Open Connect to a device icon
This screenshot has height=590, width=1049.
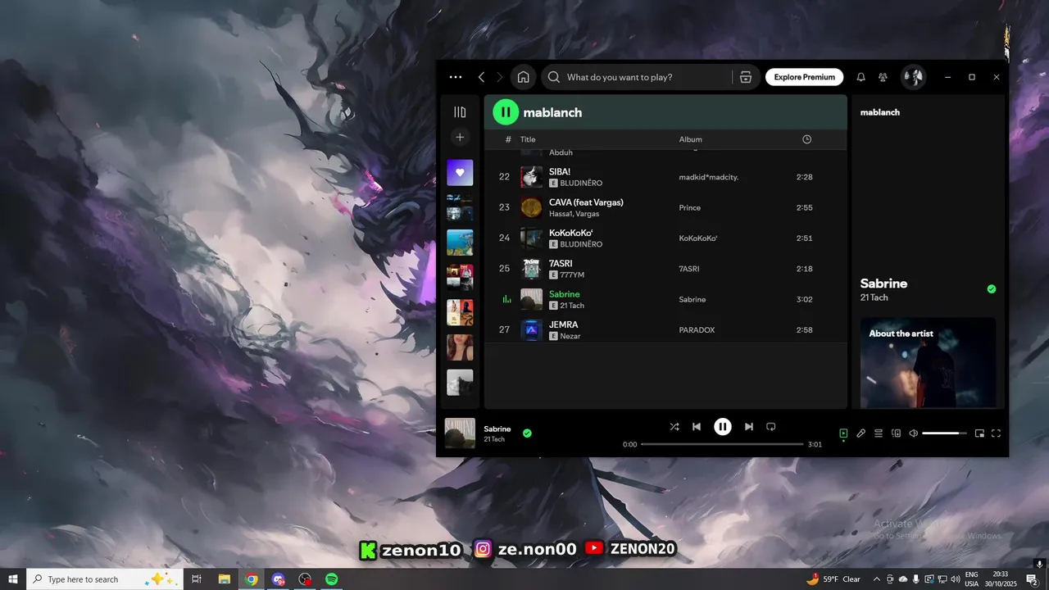tap(896, 433)
